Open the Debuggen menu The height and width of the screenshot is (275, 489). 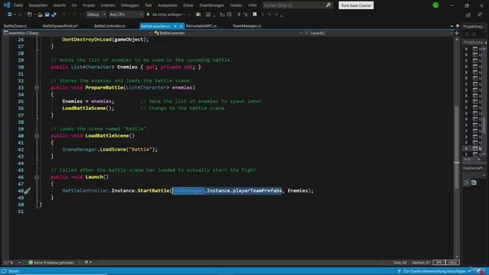[130, 5]
